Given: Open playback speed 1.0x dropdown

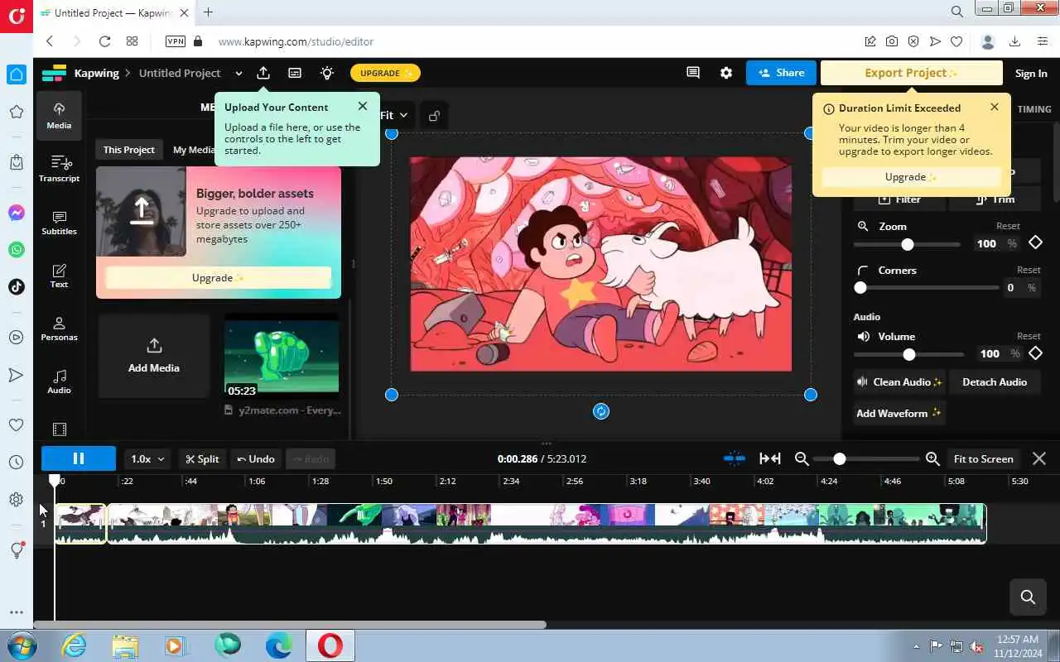Looking at the screenshot, I should (148, 458).
